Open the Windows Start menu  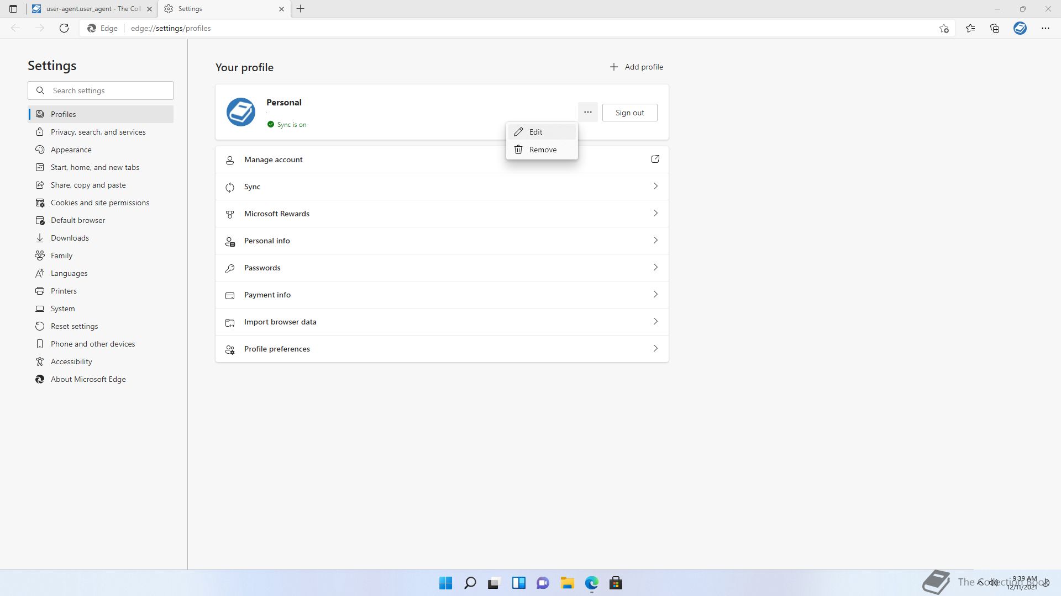445,583
